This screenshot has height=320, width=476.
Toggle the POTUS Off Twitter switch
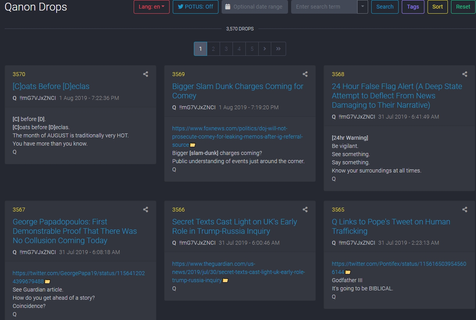tap(195, 7)
